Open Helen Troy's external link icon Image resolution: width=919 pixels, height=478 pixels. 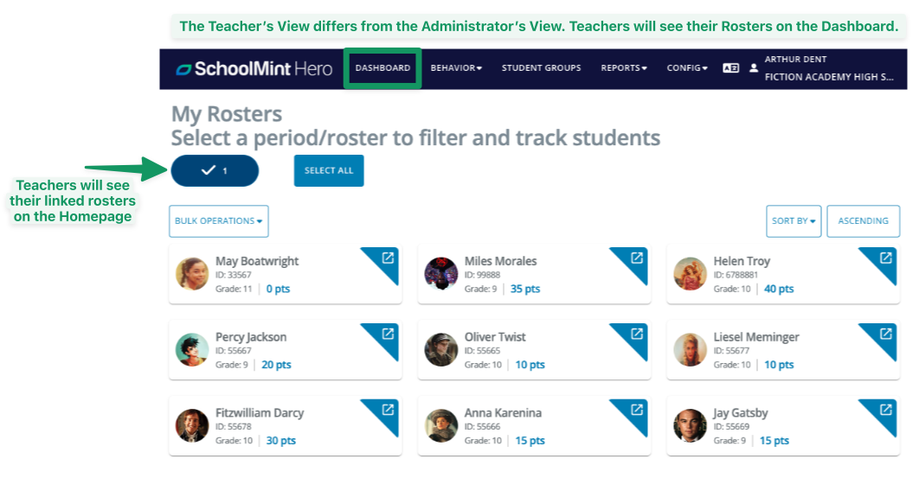click(x=886, y=258)
